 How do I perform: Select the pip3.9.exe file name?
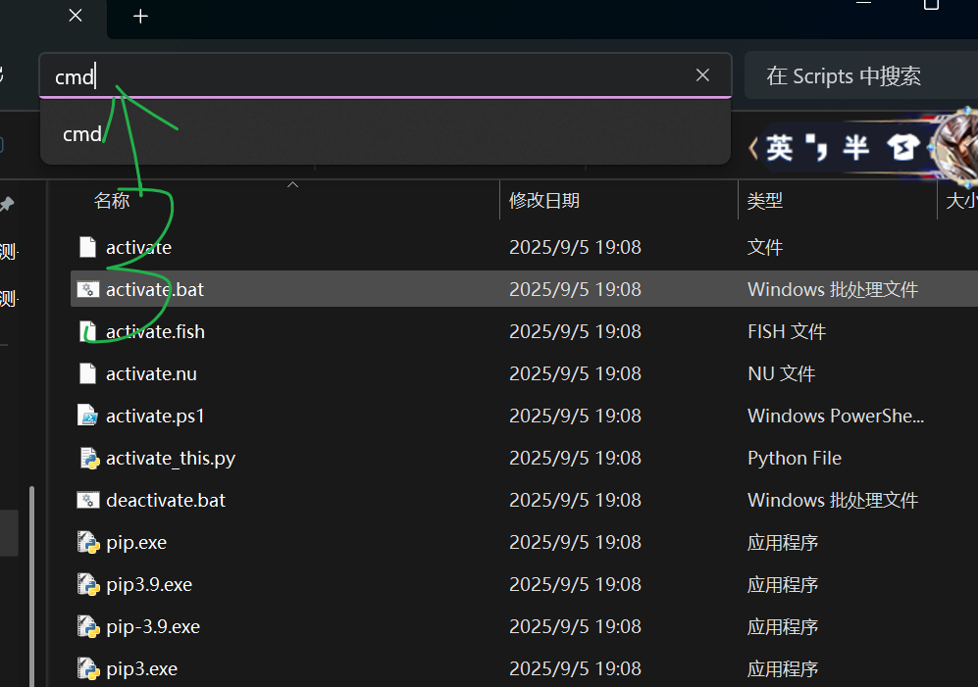click(x=149, y=585)
